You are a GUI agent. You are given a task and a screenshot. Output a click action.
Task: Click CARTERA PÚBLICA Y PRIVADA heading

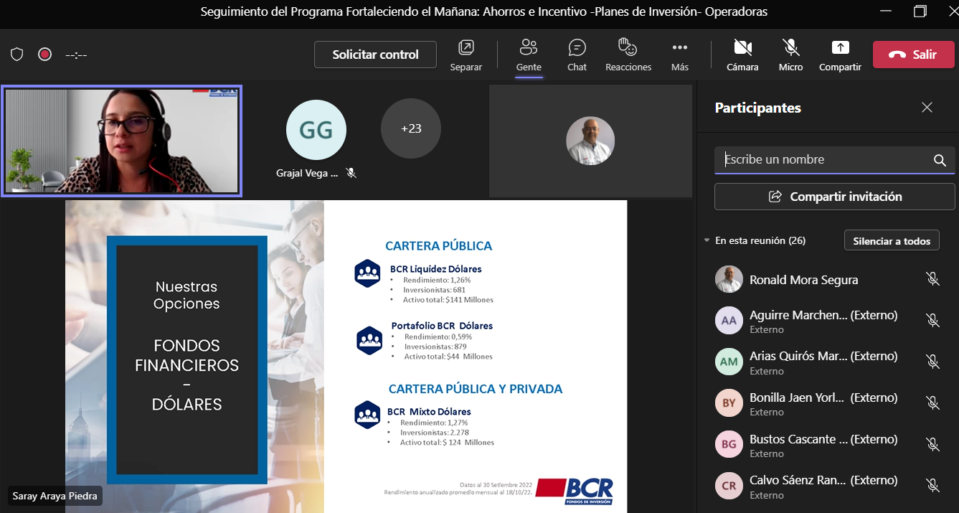[476, 389]
